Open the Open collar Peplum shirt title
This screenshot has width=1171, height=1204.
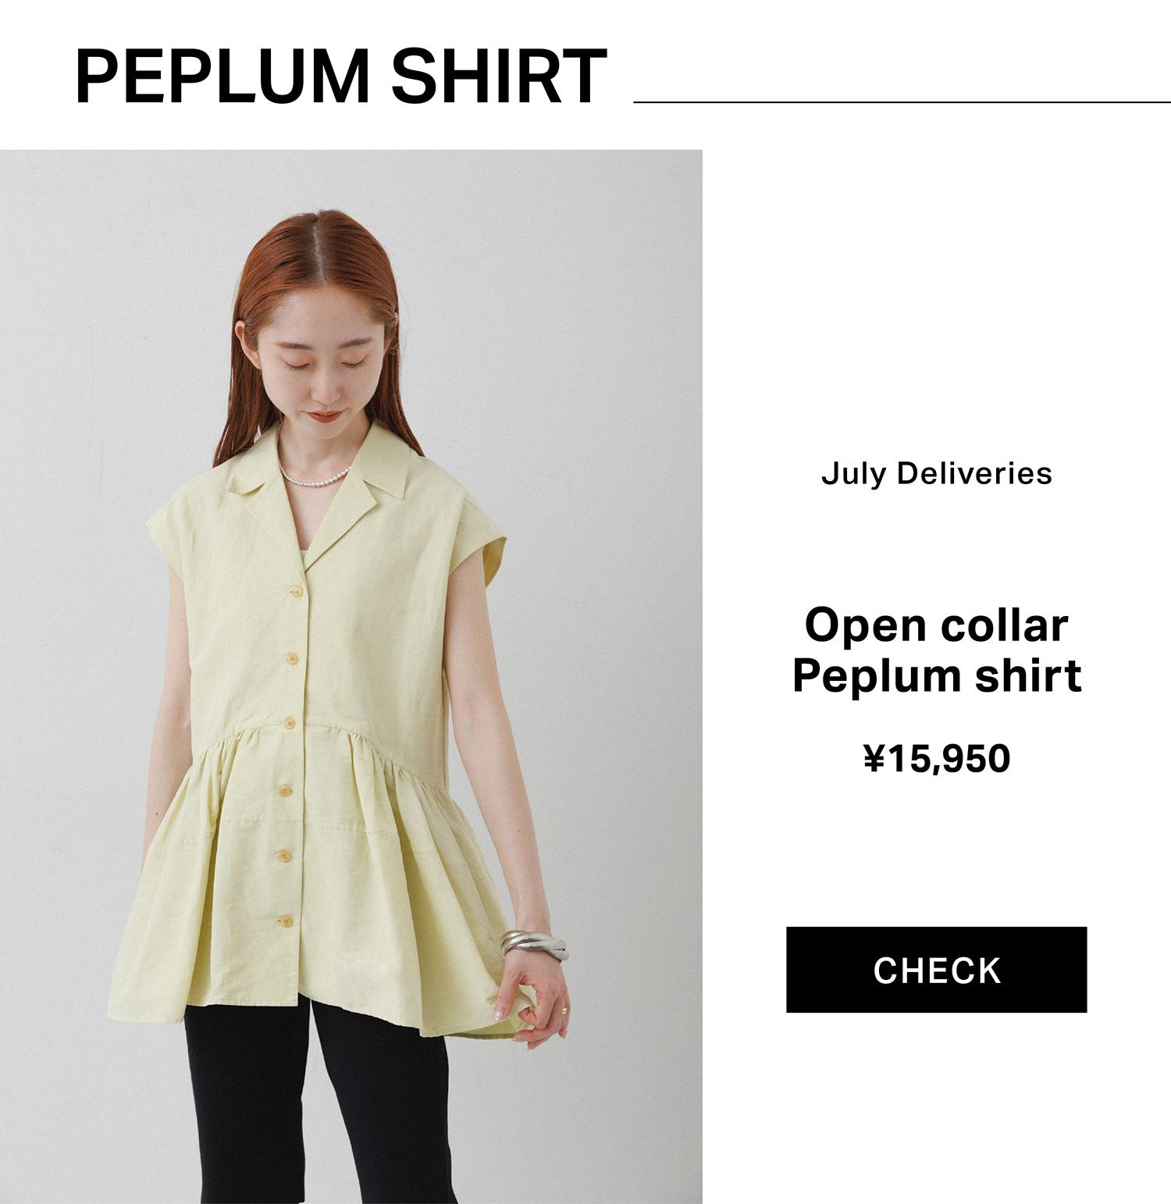tap(936, 650)
